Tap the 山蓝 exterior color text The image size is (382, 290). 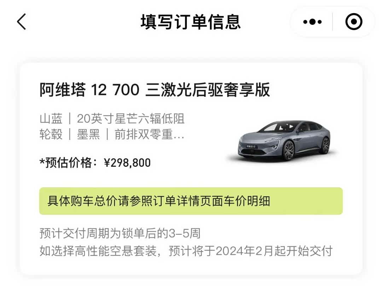(51, 119)
